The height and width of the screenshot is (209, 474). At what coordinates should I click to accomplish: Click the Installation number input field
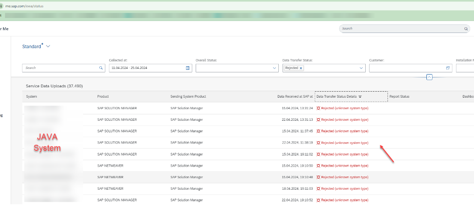[465, 68]
